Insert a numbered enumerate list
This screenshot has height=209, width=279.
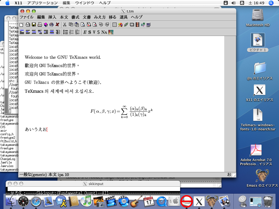[x=72, y=32]
